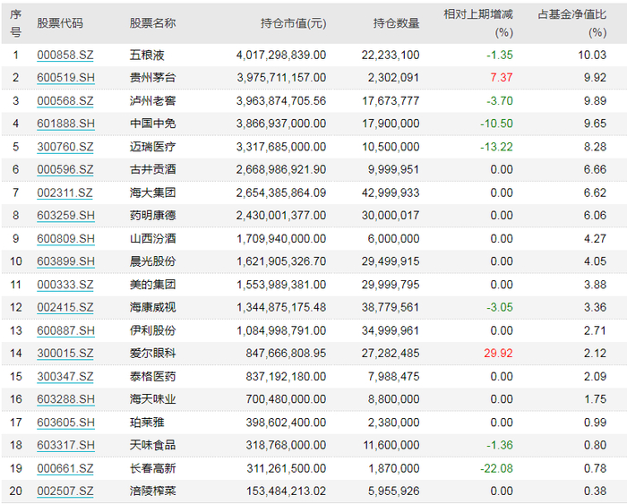Select the stock name 长春高新
This screenshot has height=504, width=627.
tap(153, 468)
